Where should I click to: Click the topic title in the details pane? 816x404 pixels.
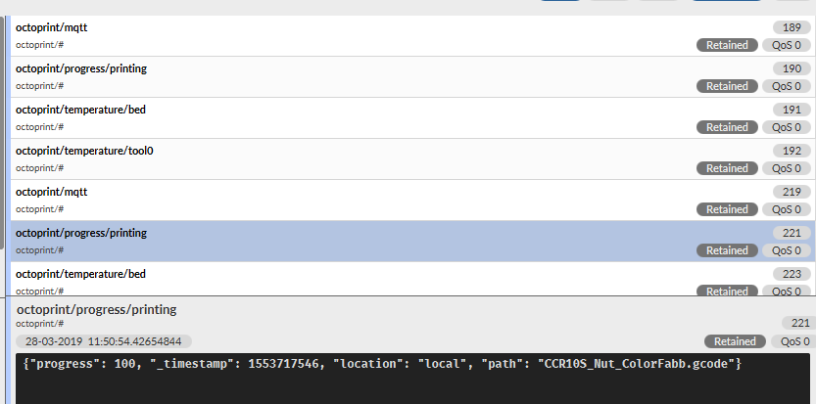tap(97, 309)
